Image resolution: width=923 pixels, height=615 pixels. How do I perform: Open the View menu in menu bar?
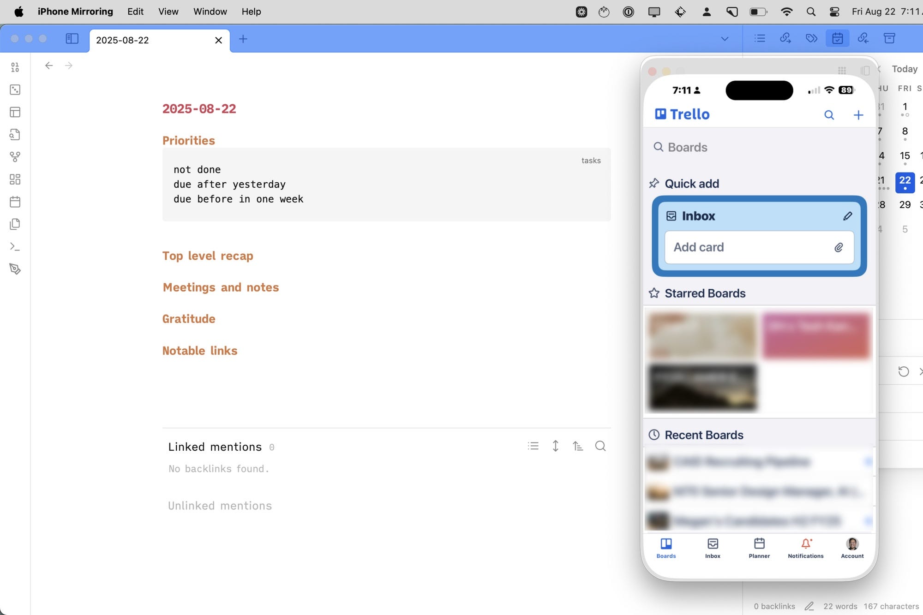click(x=168, y=12)
